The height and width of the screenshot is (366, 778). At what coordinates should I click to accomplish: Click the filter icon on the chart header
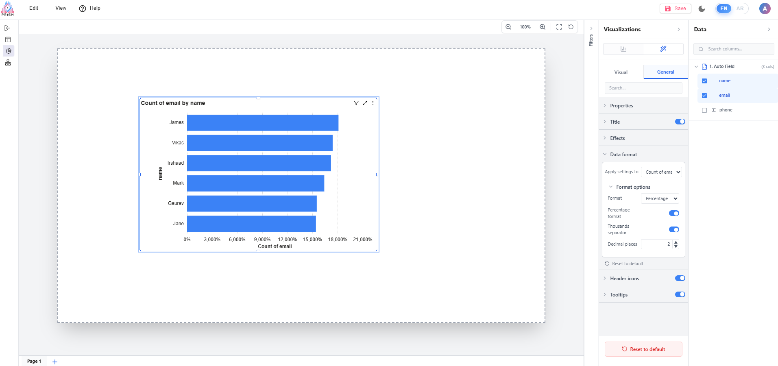point(356,103)
